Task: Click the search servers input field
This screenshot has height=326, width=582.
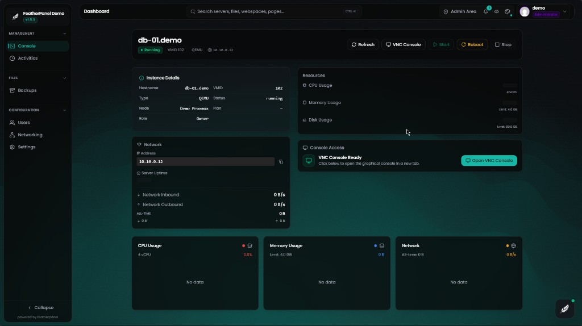Action: tap(274, 11)
